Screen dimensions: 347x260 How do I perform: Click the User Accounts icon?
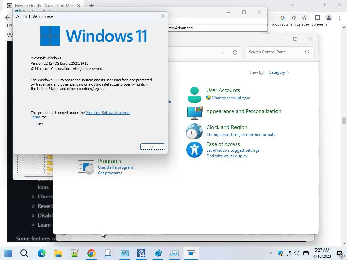[194, 95]
